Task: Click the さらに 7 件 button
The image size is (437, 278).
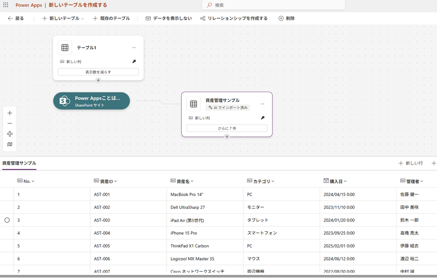Action: [x=227, y=128]
